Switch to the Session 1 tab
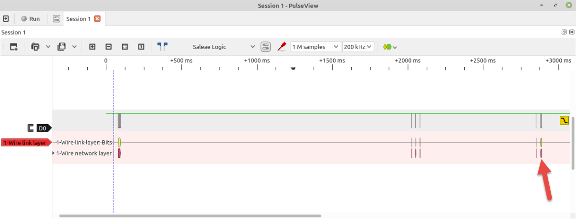Screen dimensions: 576x219 point(78,19)
